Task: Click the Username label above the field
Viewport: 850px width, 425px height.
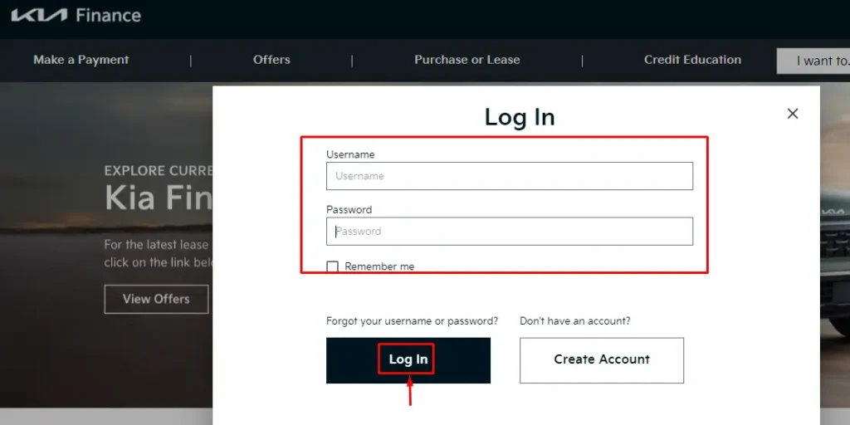Action: click(350, 154)
